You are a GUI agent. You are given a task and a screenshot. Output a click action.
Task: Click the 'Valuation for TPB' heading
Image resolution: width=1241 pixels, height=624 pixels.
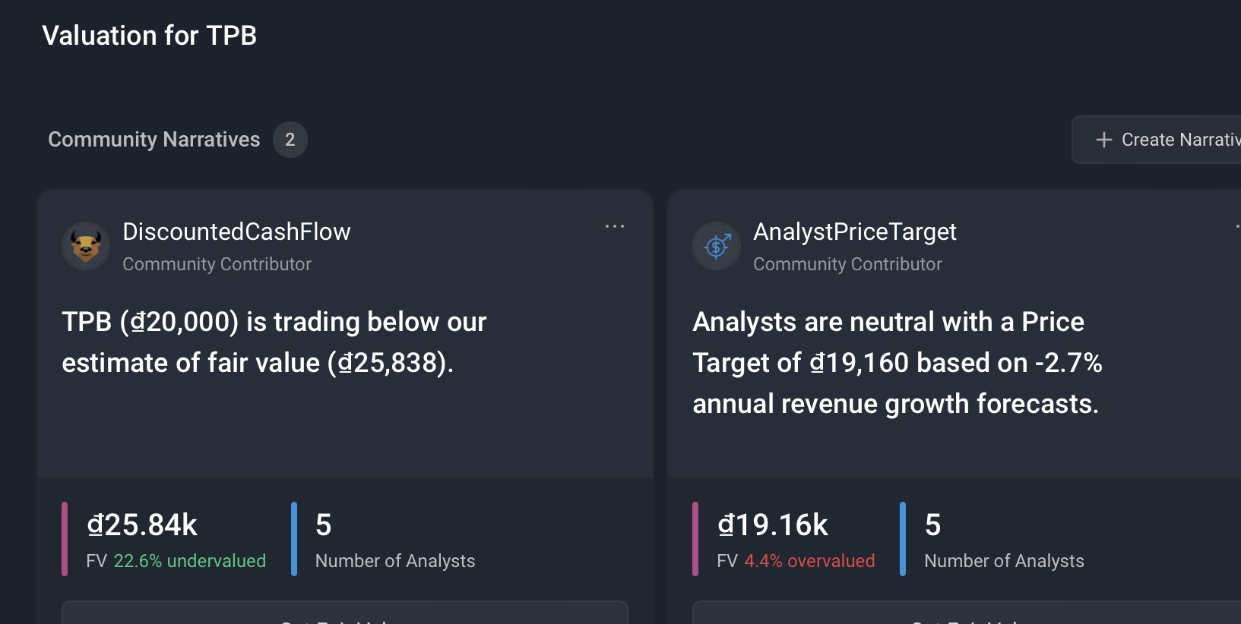[x=150, y=36]
